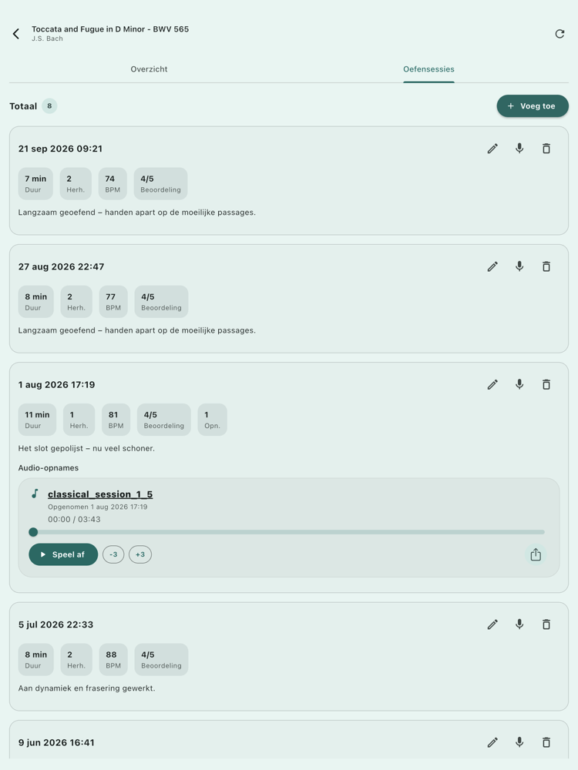578x770 pixels.
Task: Click the 1 Opn. chip
Action: click(213, 420)
